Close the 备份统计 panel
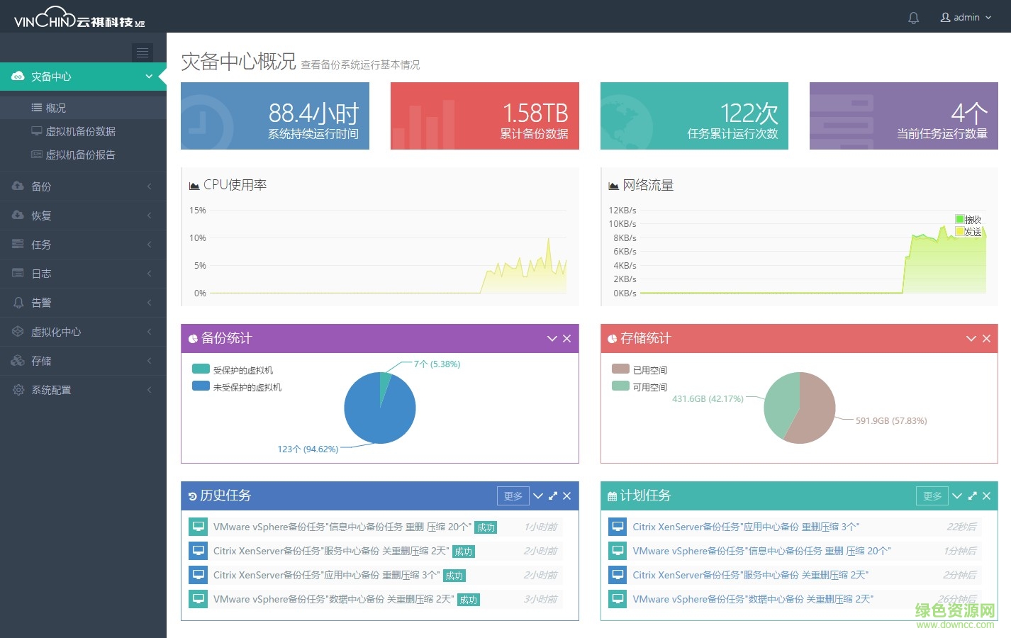This screenshot has width=1011, height=638. coord(566,339)
